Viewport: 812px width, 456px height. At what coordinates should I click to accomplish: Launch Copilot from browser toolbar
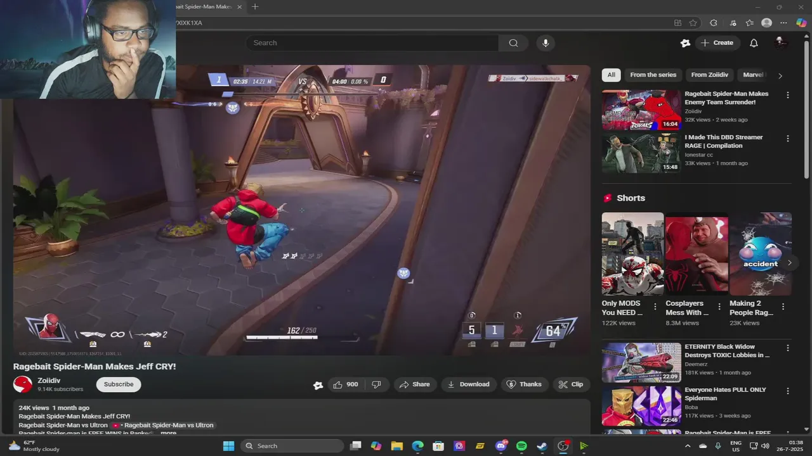click(x=801, y=23)
